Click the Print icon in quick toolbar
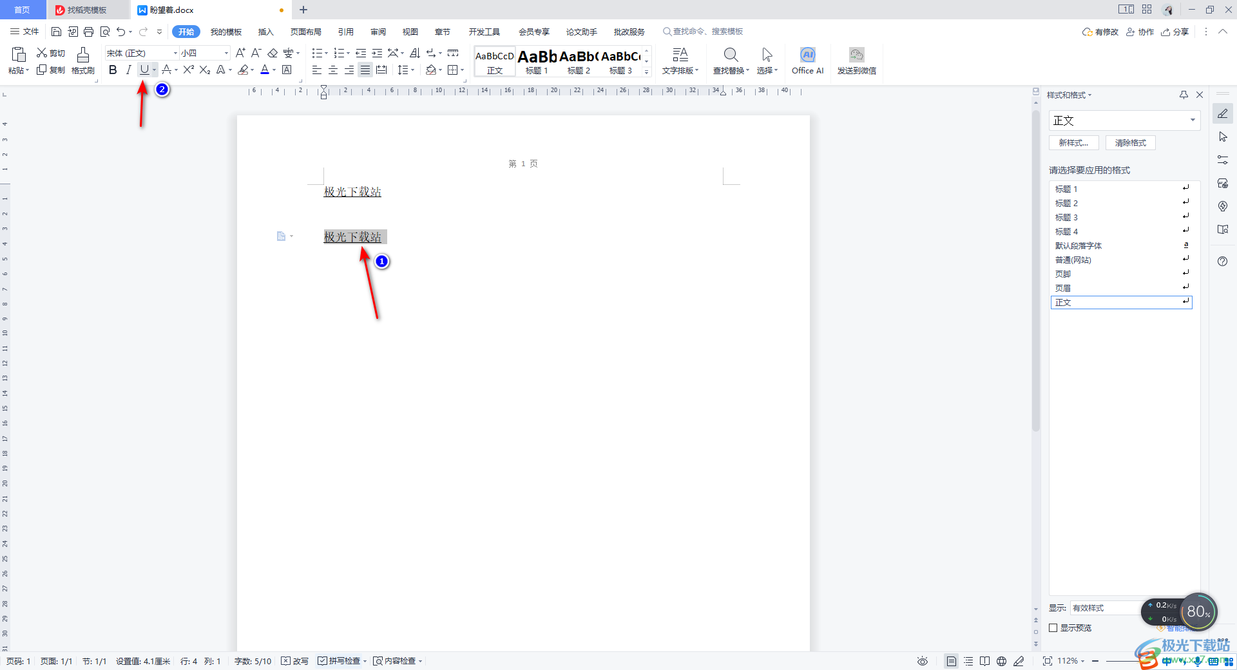The height and width of the screenshot is (670, 1237). pos(89,32)
